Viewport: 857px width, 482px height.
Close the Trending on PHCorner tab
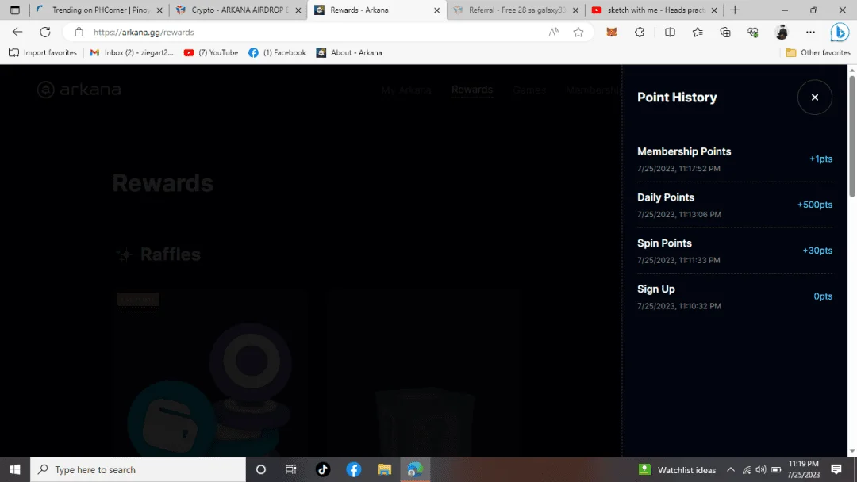coord(159,10)
